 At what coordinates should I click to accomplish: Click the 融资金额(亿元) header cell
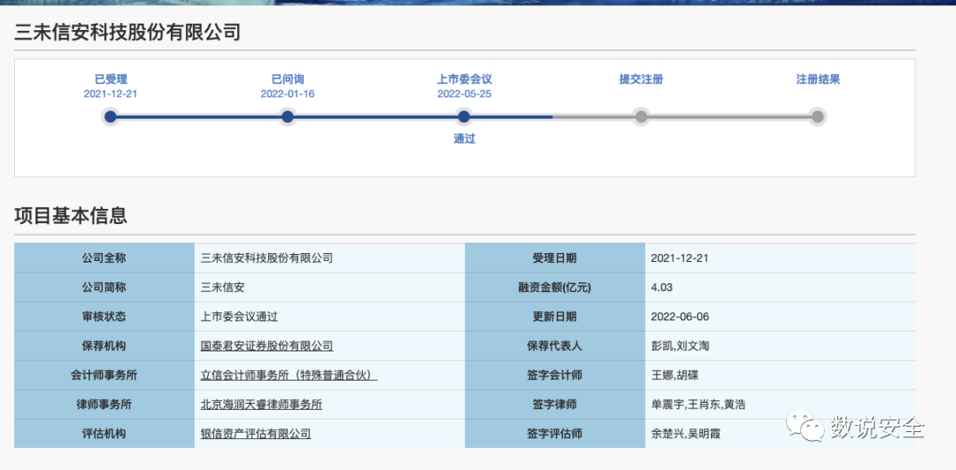(x=555, y=287)
